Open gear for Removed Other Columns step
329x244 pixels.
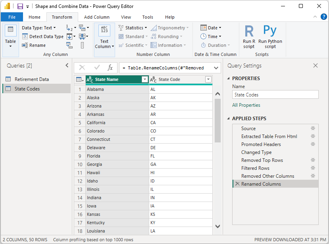(x=313, y=176)
